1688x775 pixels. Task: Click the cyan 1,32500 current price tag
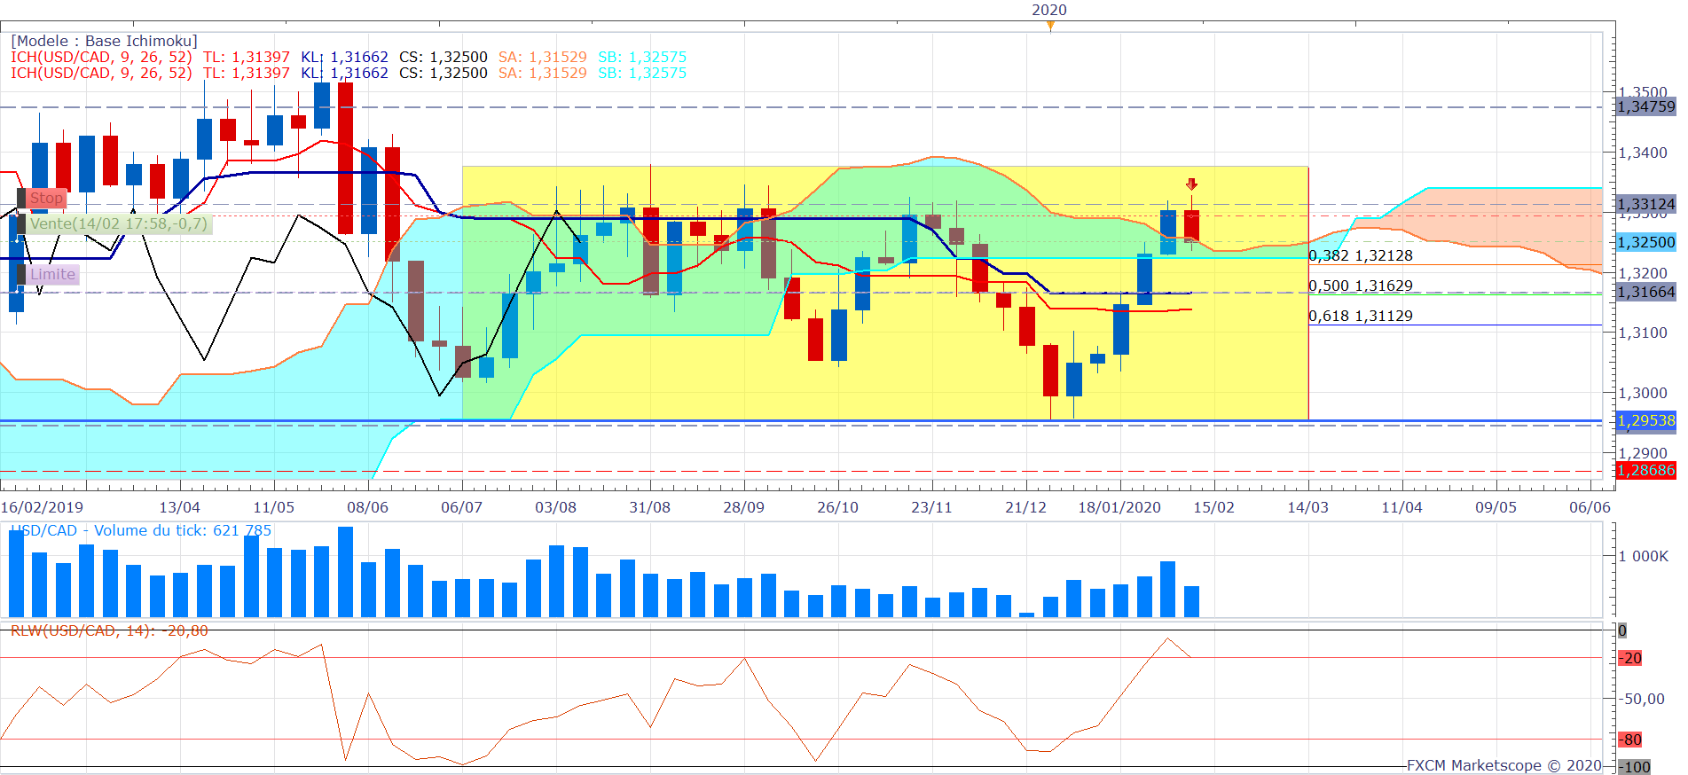1645,242
